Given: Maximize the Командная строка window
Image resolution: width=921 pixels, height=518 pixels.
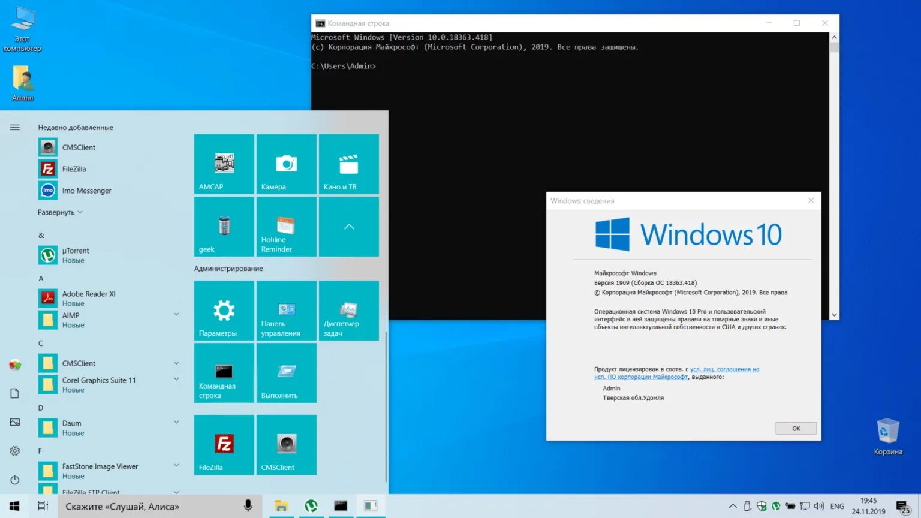Looking at the screenshot, I should [797, 23].
